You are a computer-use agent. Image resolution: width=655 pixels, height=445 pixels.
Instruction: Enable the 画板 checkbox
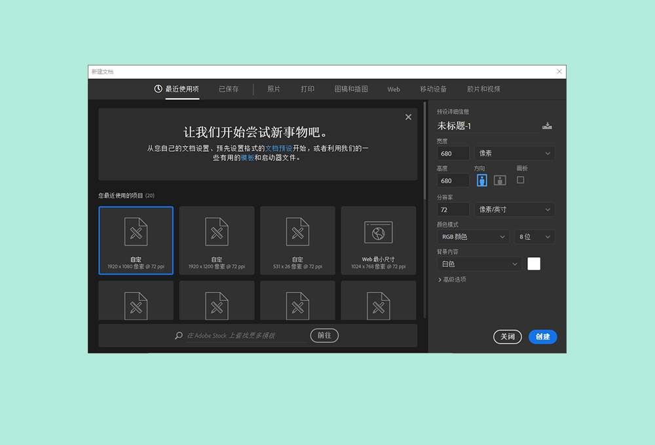tap(520, 180)
